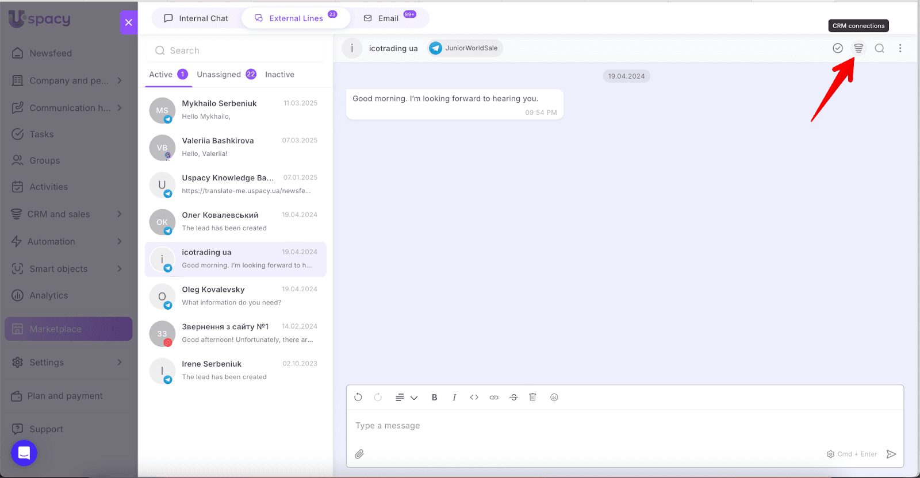
Task: Open text alignment dropdown in editor
Action: [x=406, y=397]
